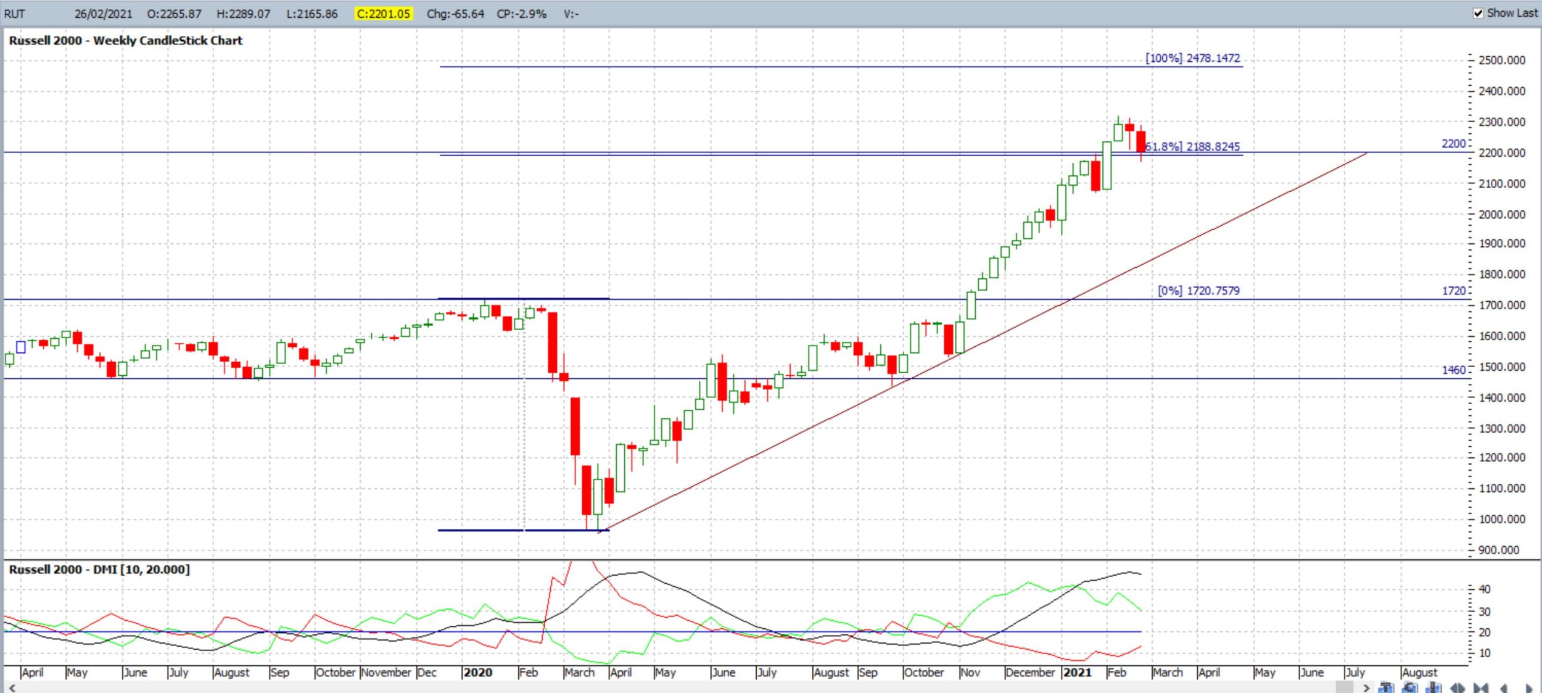Click the horizontal scrollbar left arrow
This screenshot has width=1542, height=693.
pyautogui.click(x=11, y=688)
